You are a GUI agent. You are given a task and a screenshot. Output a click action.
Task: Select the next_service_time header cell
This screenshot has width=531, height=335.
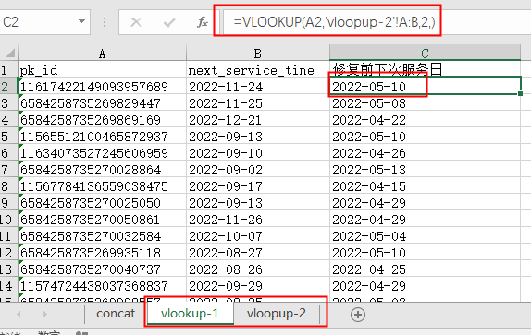258,69
